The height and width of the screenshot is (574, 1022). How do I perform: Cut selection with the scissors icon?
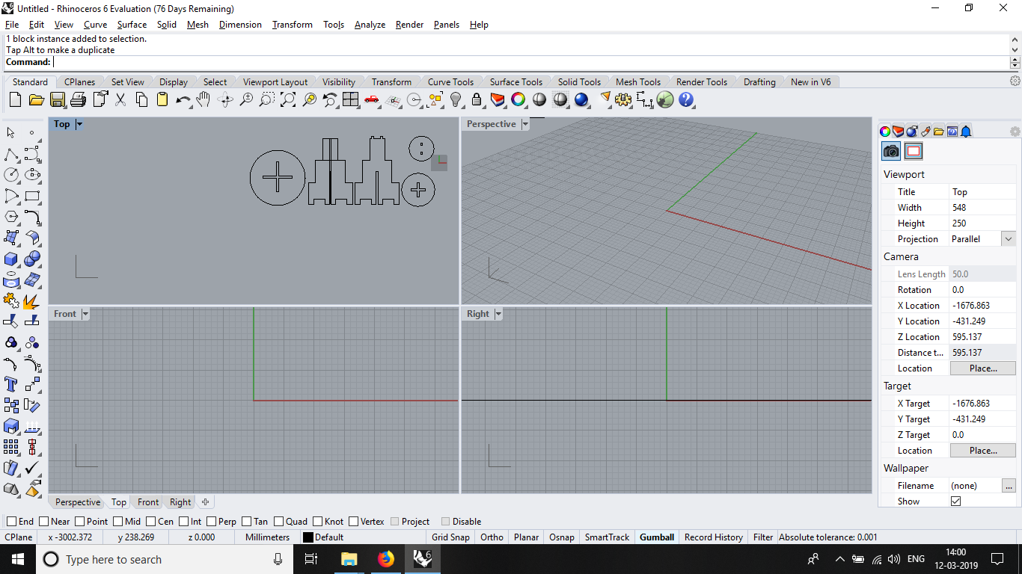[x=120, y=99]
